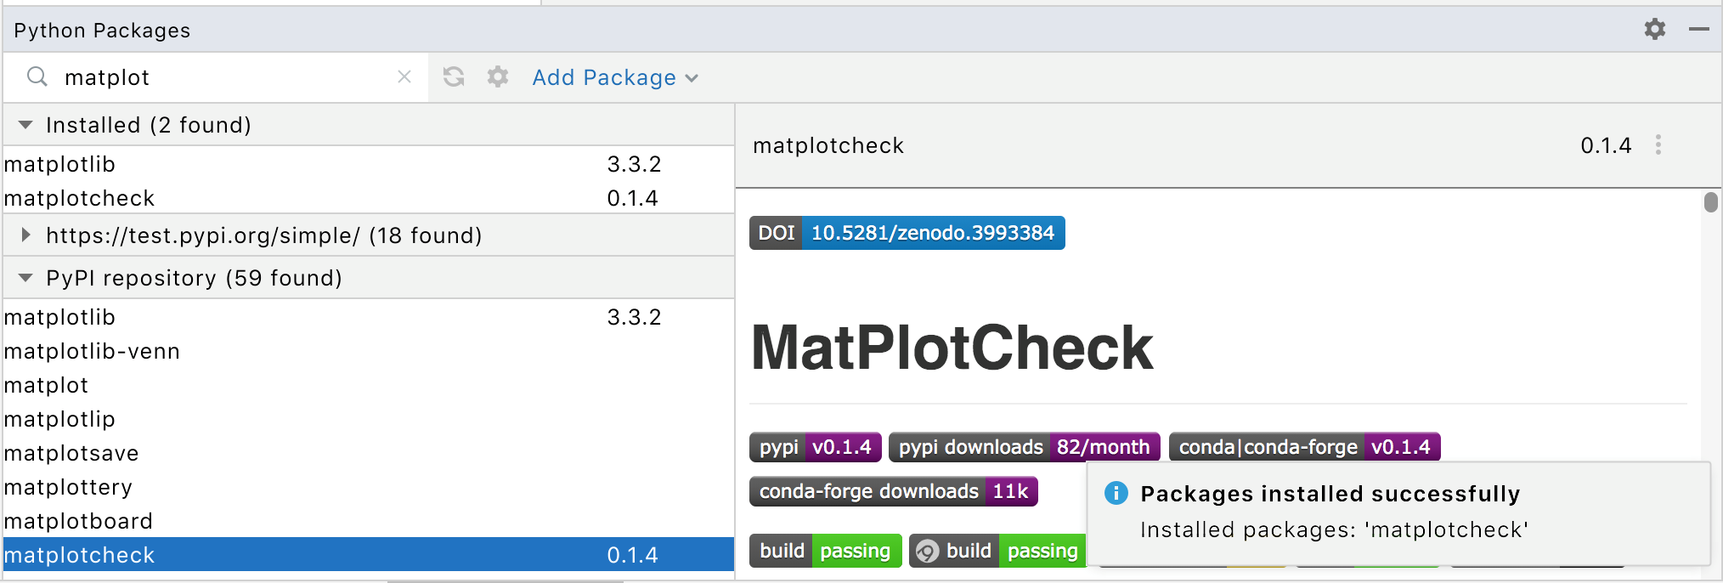Click the notification info icon
1723x583 pixels.
[1116, 493]
